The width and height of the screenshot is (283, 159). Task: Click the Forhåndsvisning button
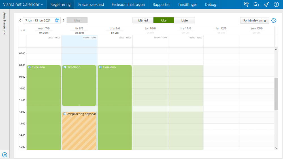pyautogui.click(x=254, y=20)
